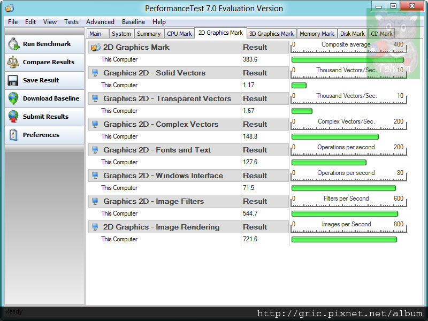This screenshot has width=428, height=321.
Task: Click the Image Rendering green result bar
Action: tap(344, 239)
